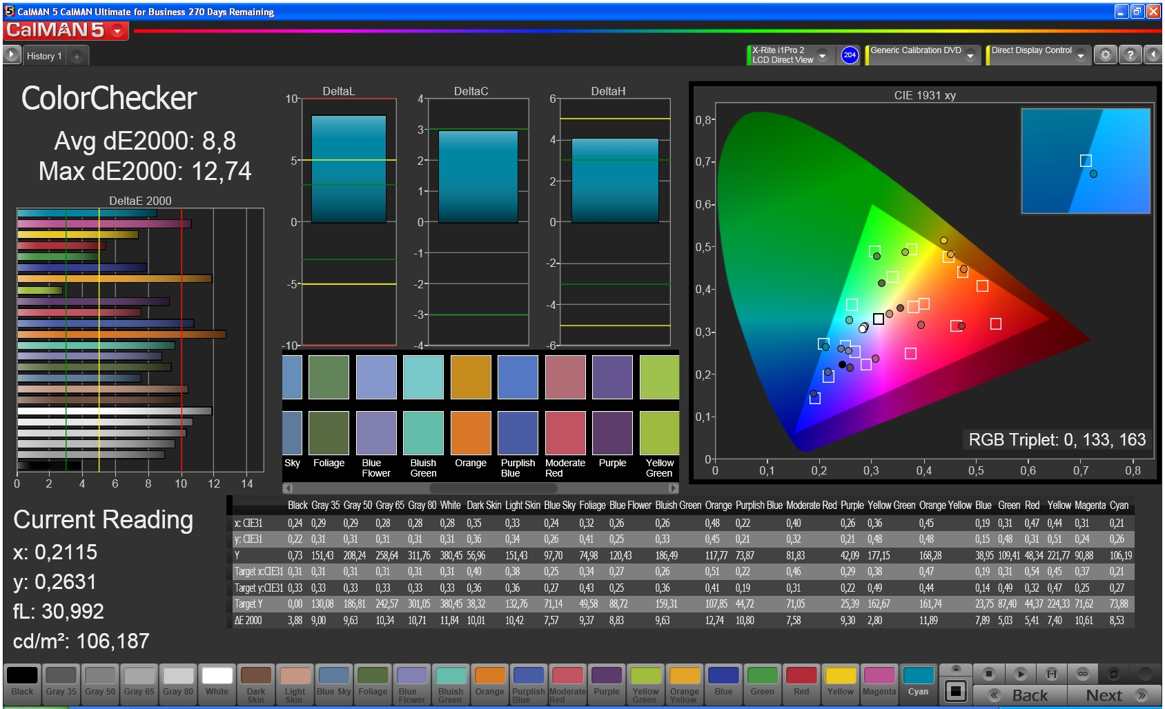Select the Blue Sky patch button
Screen dimensions: 1165x709
334,684
